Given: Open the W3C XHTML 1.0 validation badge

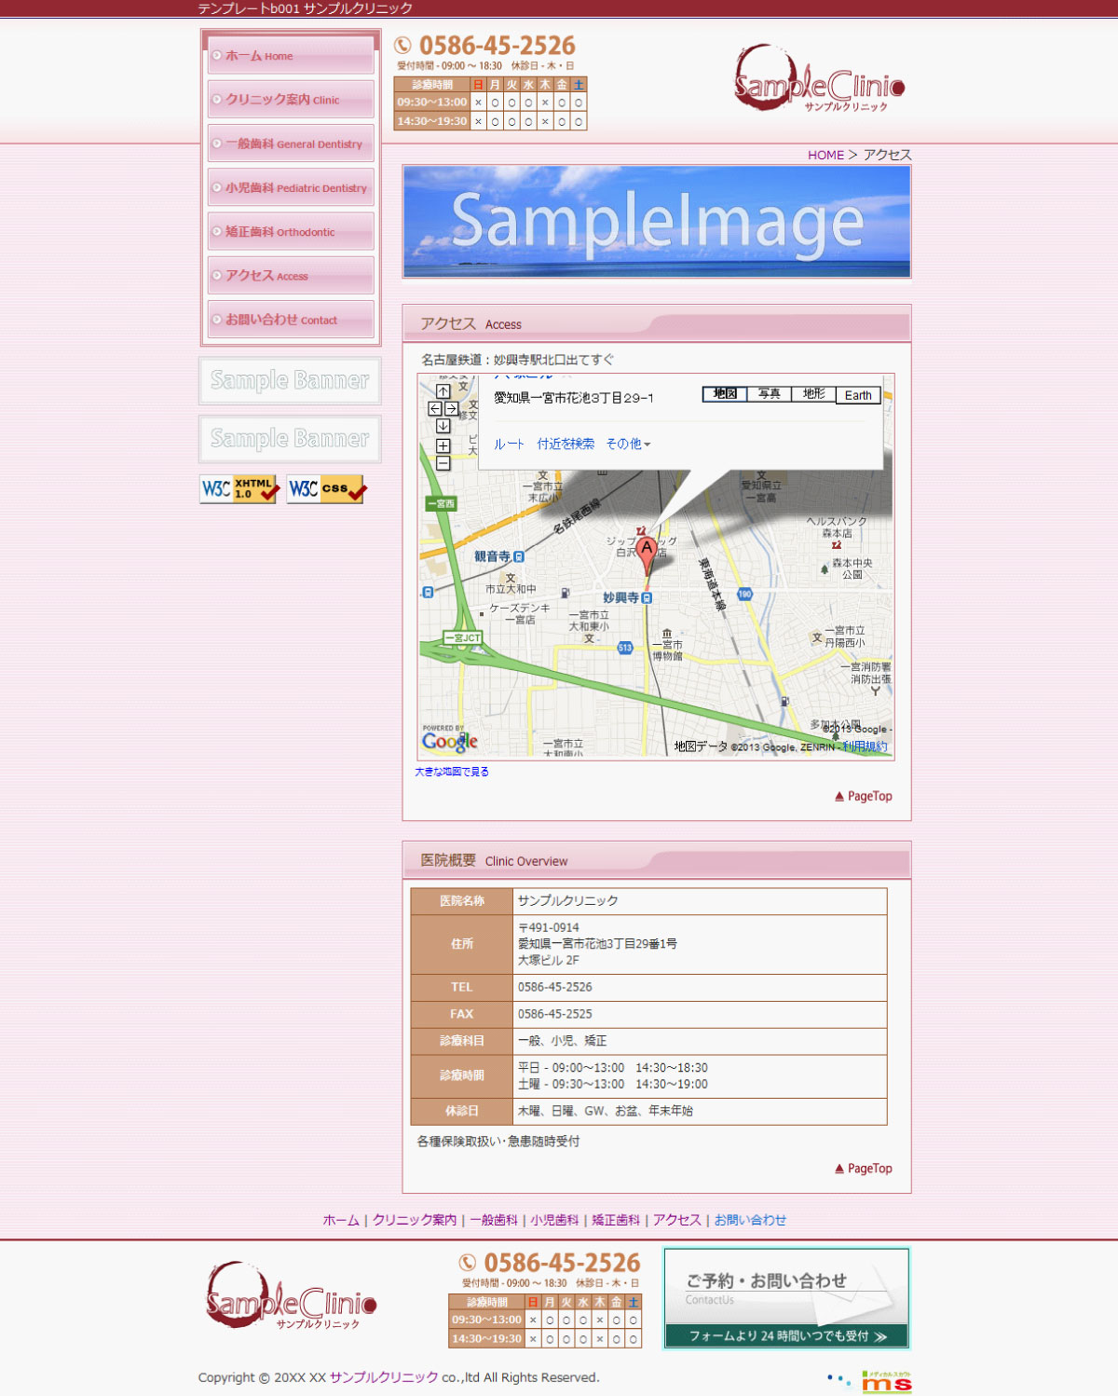Looking at the screenshot, I should (x=239, y=489).
